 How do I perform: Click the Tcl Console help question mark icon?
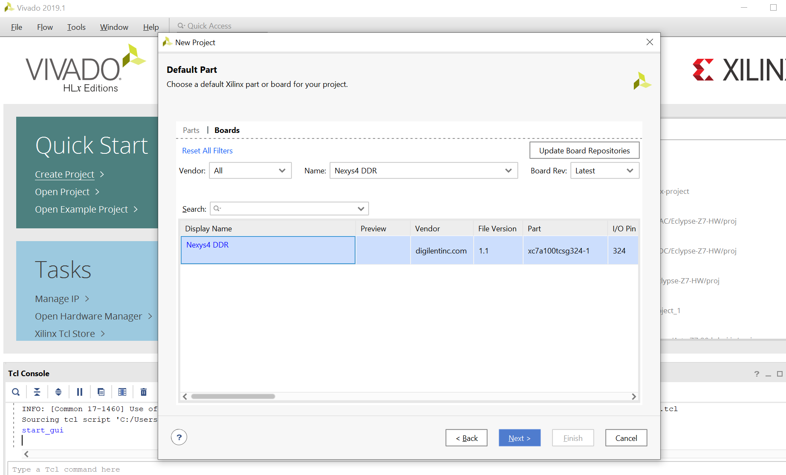tap(757, 374)
